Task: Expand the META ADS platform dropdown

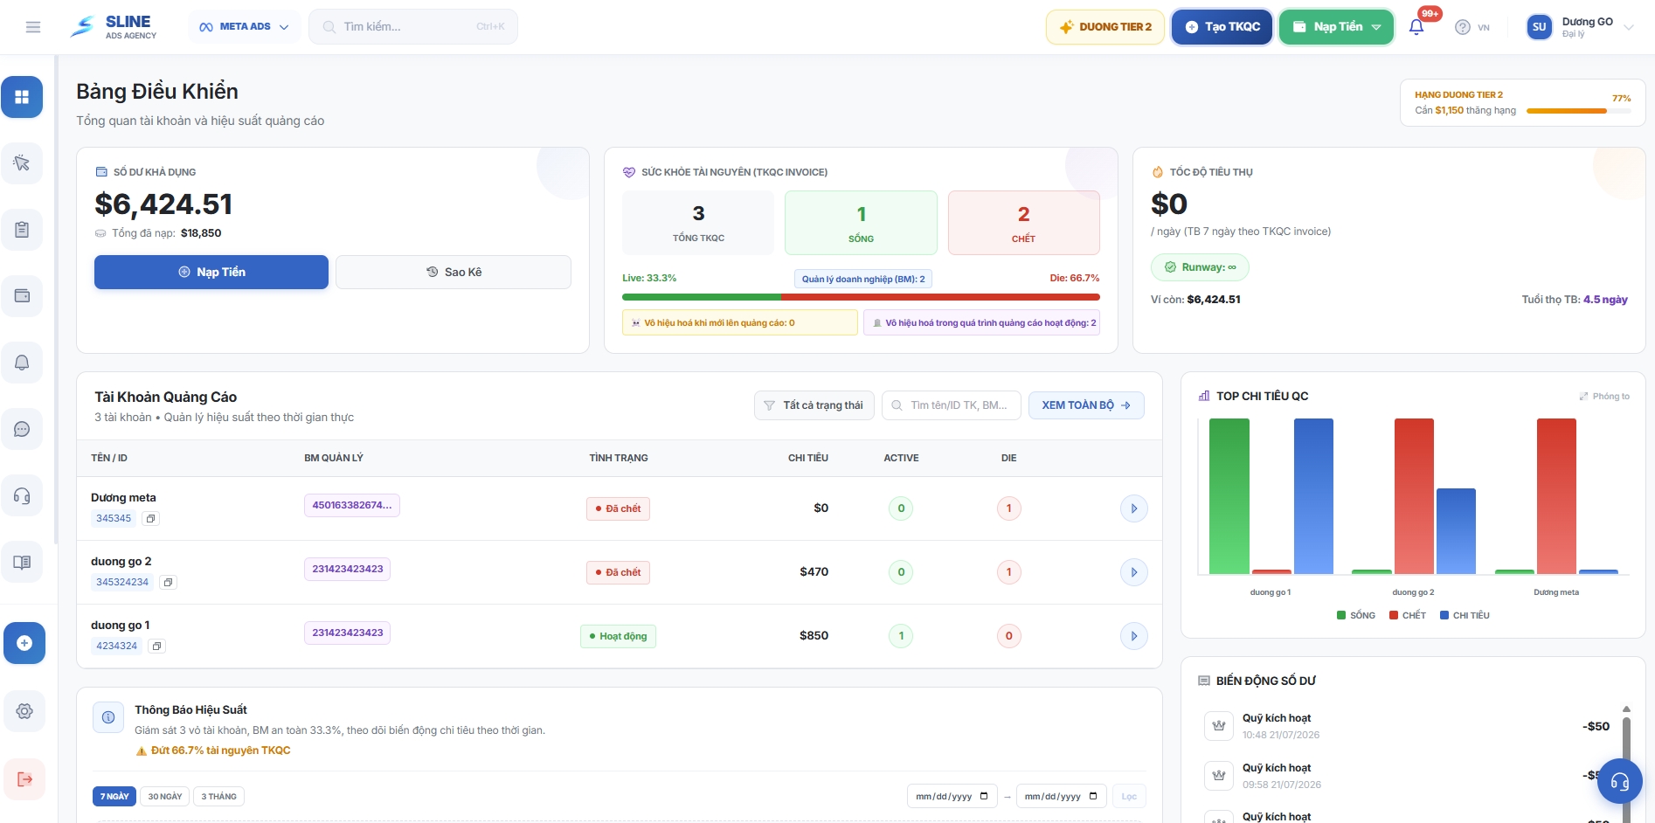Action: click(245, 27)
